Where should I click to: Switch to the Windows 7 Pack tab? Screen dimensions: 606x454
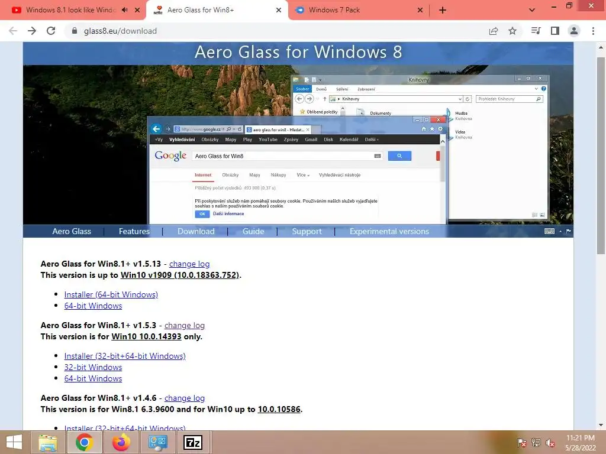334,10
